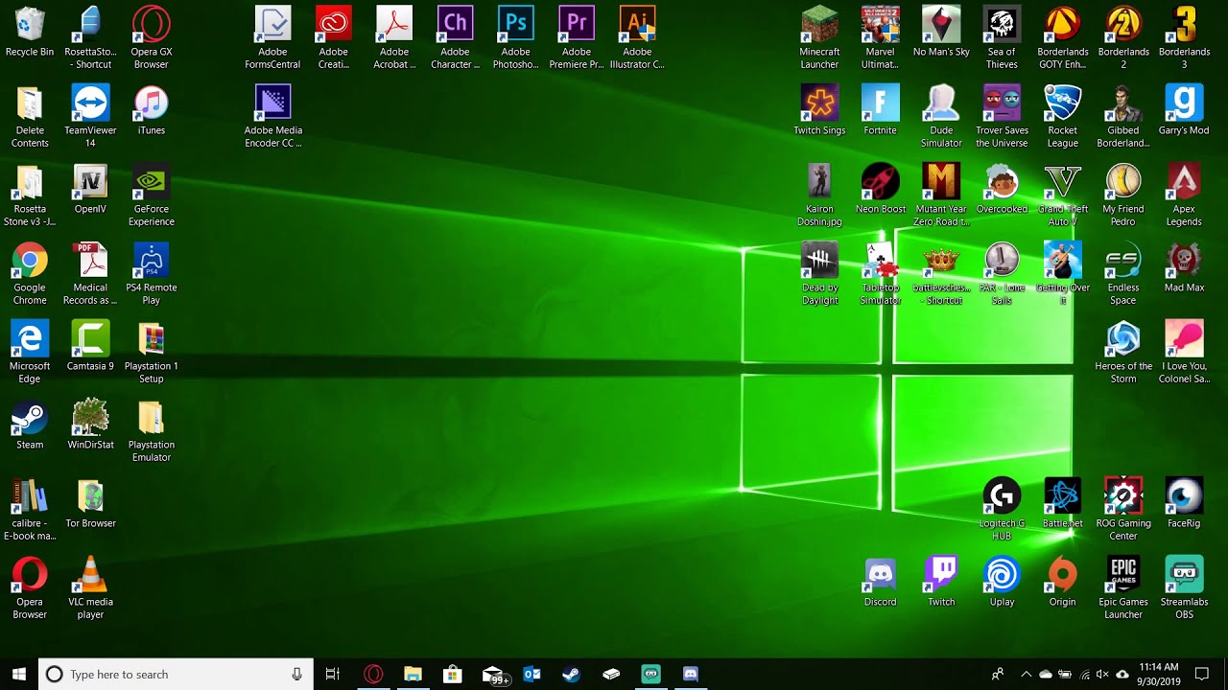Open the Minecraft Launcher shortcut

coord(819,36)
